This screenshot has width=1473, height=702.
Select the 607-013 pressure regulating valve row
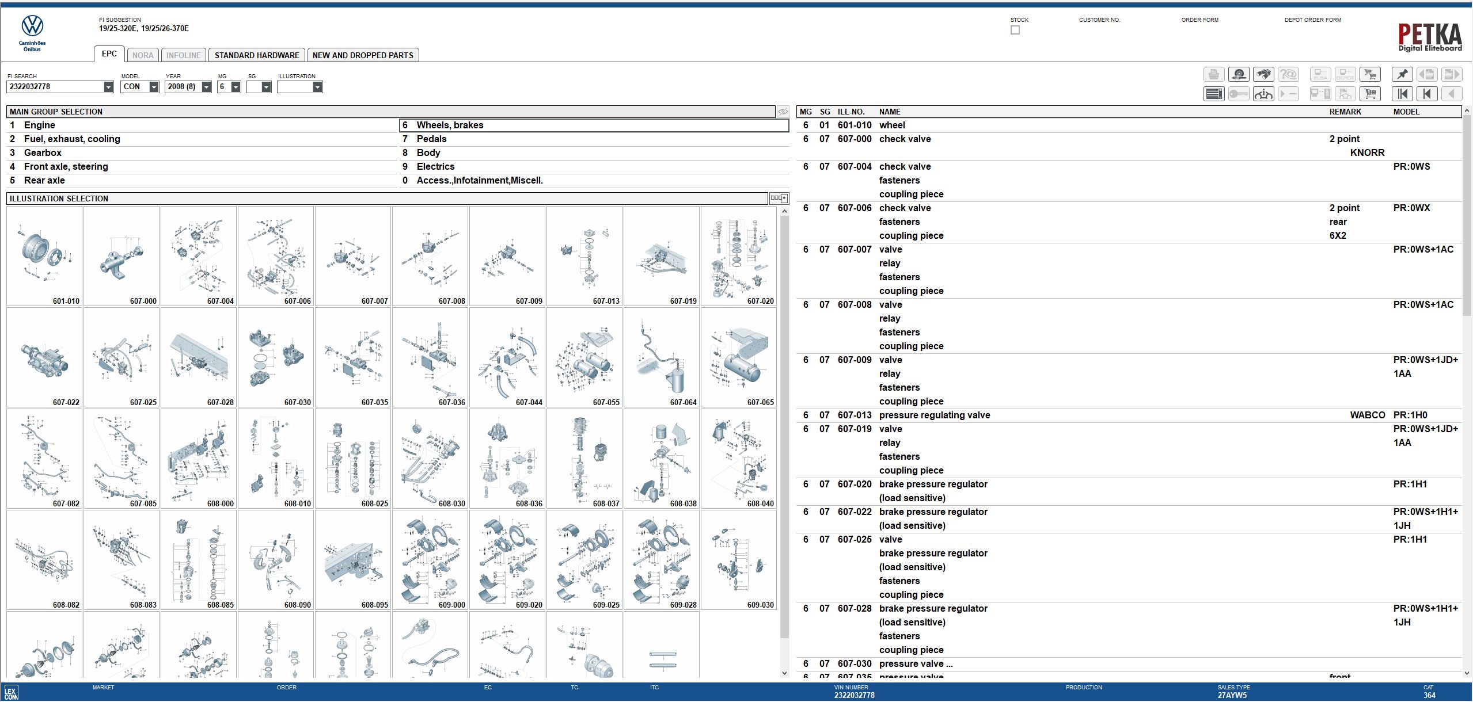1129,415
